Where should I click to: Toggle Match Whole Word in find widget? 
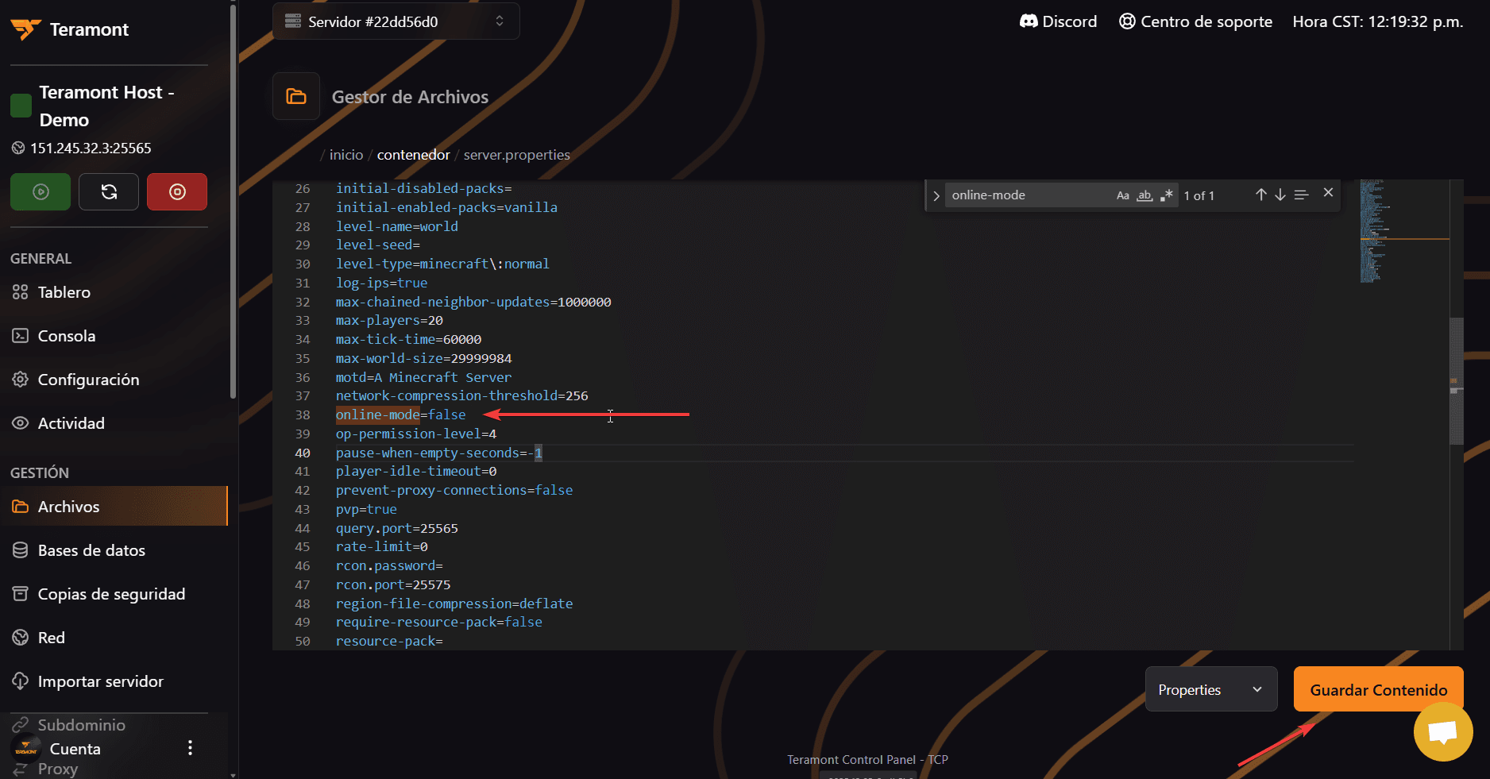pyautogui.click(x=1145, y=195)
